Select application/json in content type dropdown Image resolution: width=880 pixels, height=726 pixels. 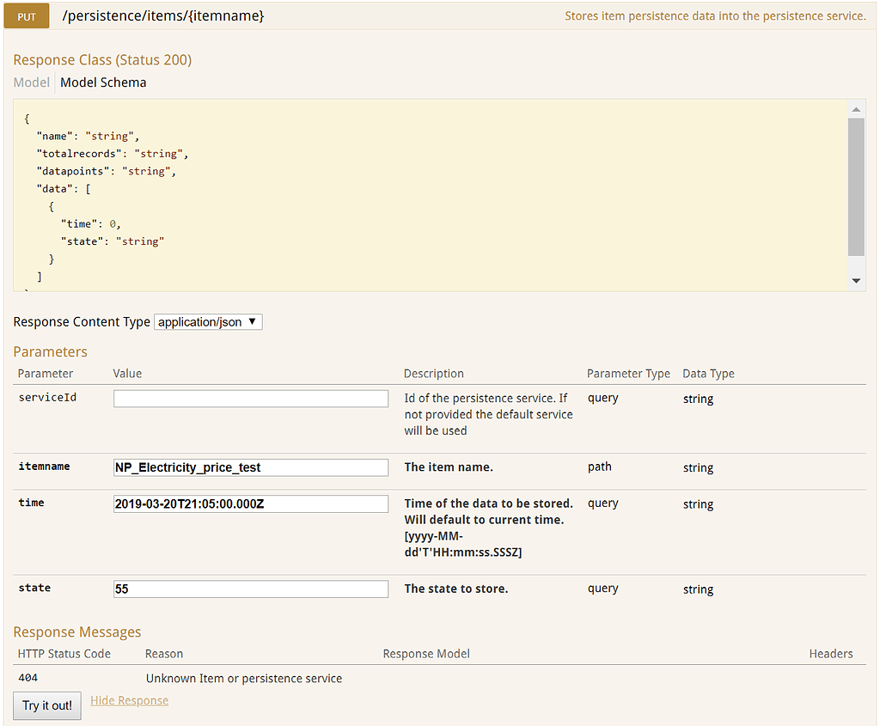coord(207,321)
